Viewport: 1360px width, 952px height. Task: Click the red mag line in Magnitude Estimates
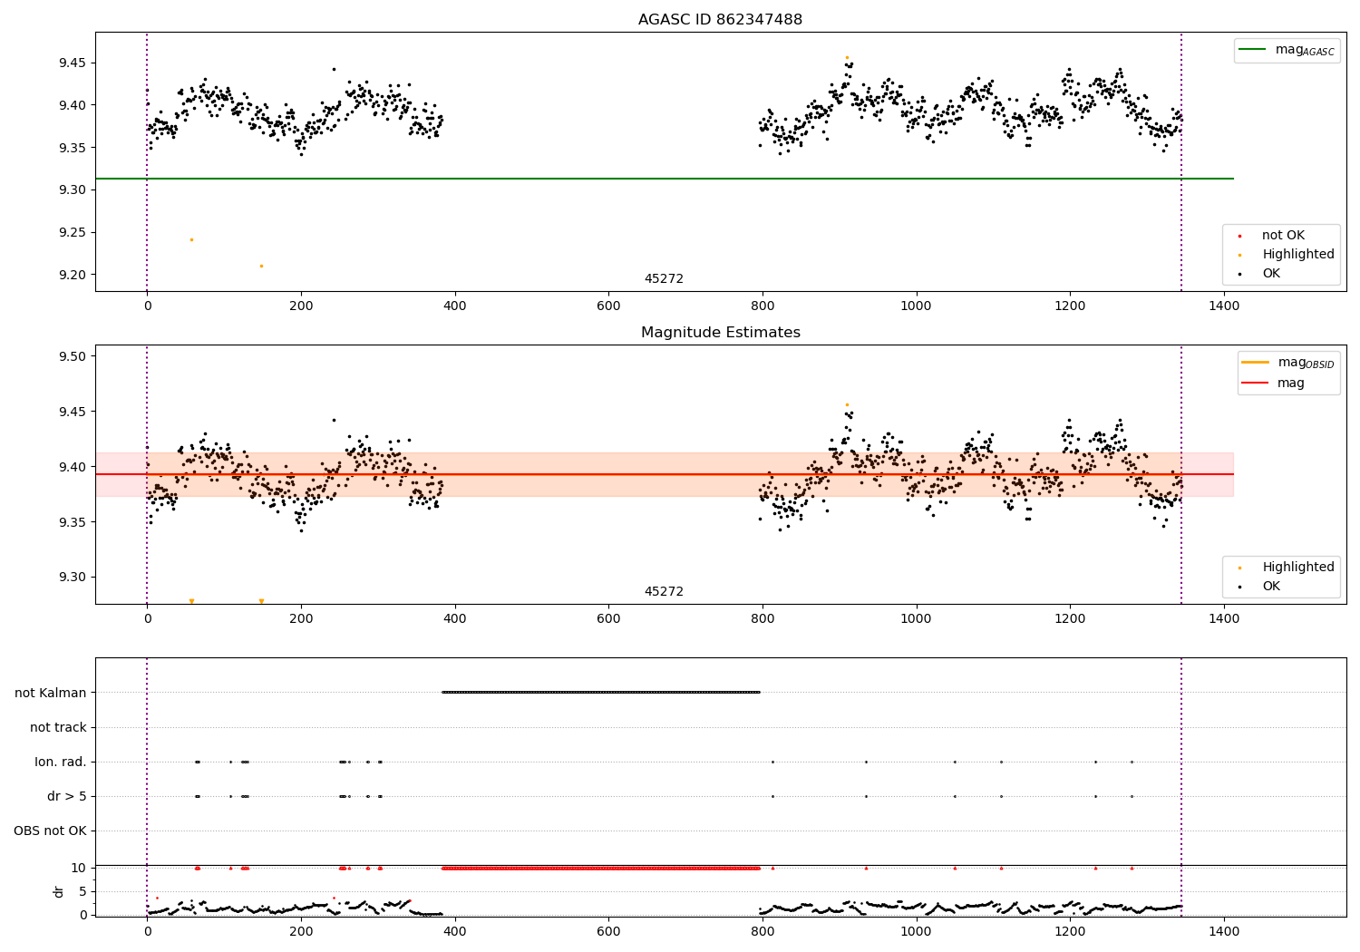click(x=665, y=474)
